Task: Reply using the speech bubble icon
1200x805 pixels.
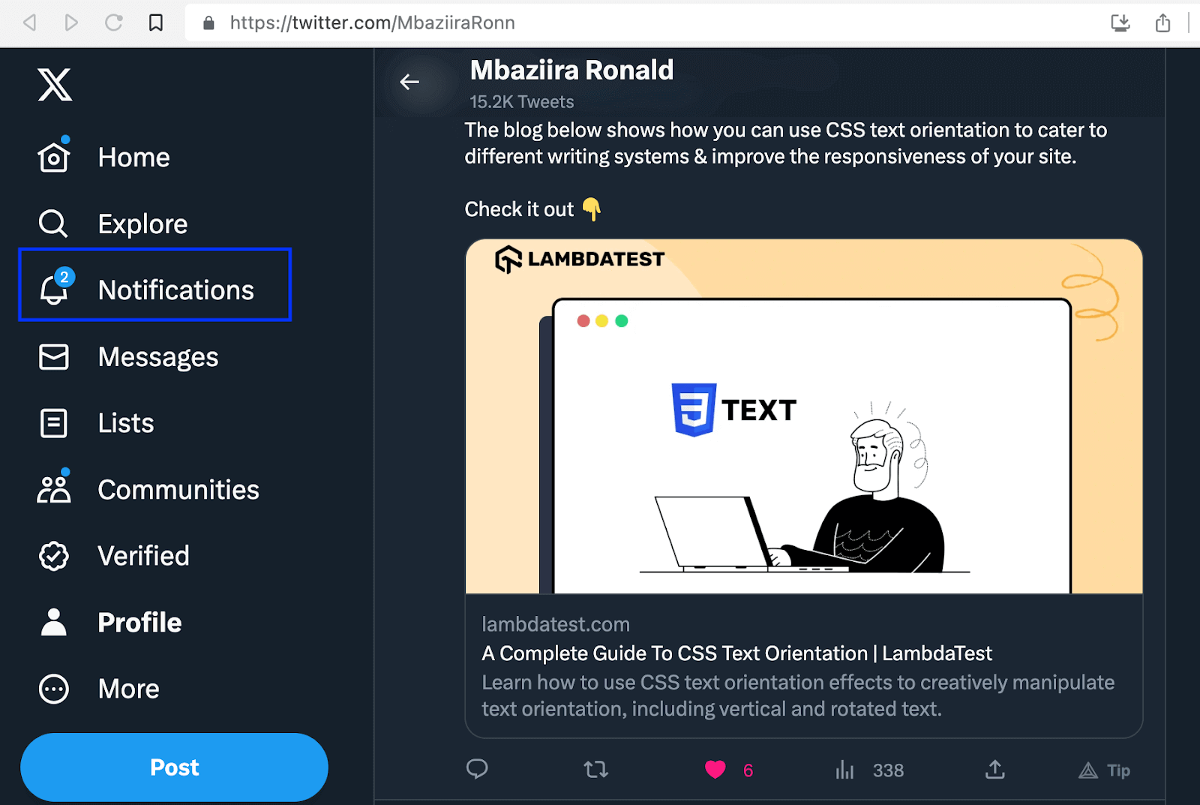Action: point(478,769)
